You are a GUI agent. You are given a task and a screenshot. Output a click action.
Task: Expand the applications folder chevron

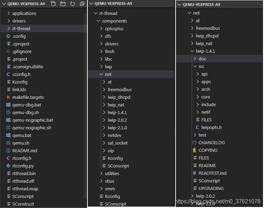point(8,13)
